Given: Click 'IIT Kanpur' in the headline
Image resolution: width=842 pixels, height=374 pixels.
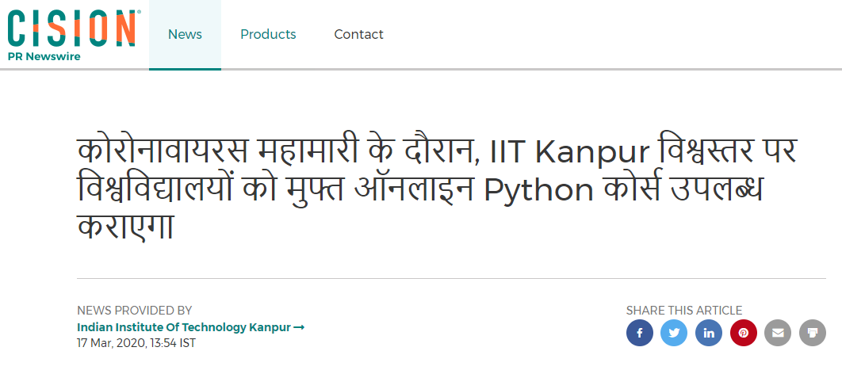Looking at the screenshot, I should (564, 151).
